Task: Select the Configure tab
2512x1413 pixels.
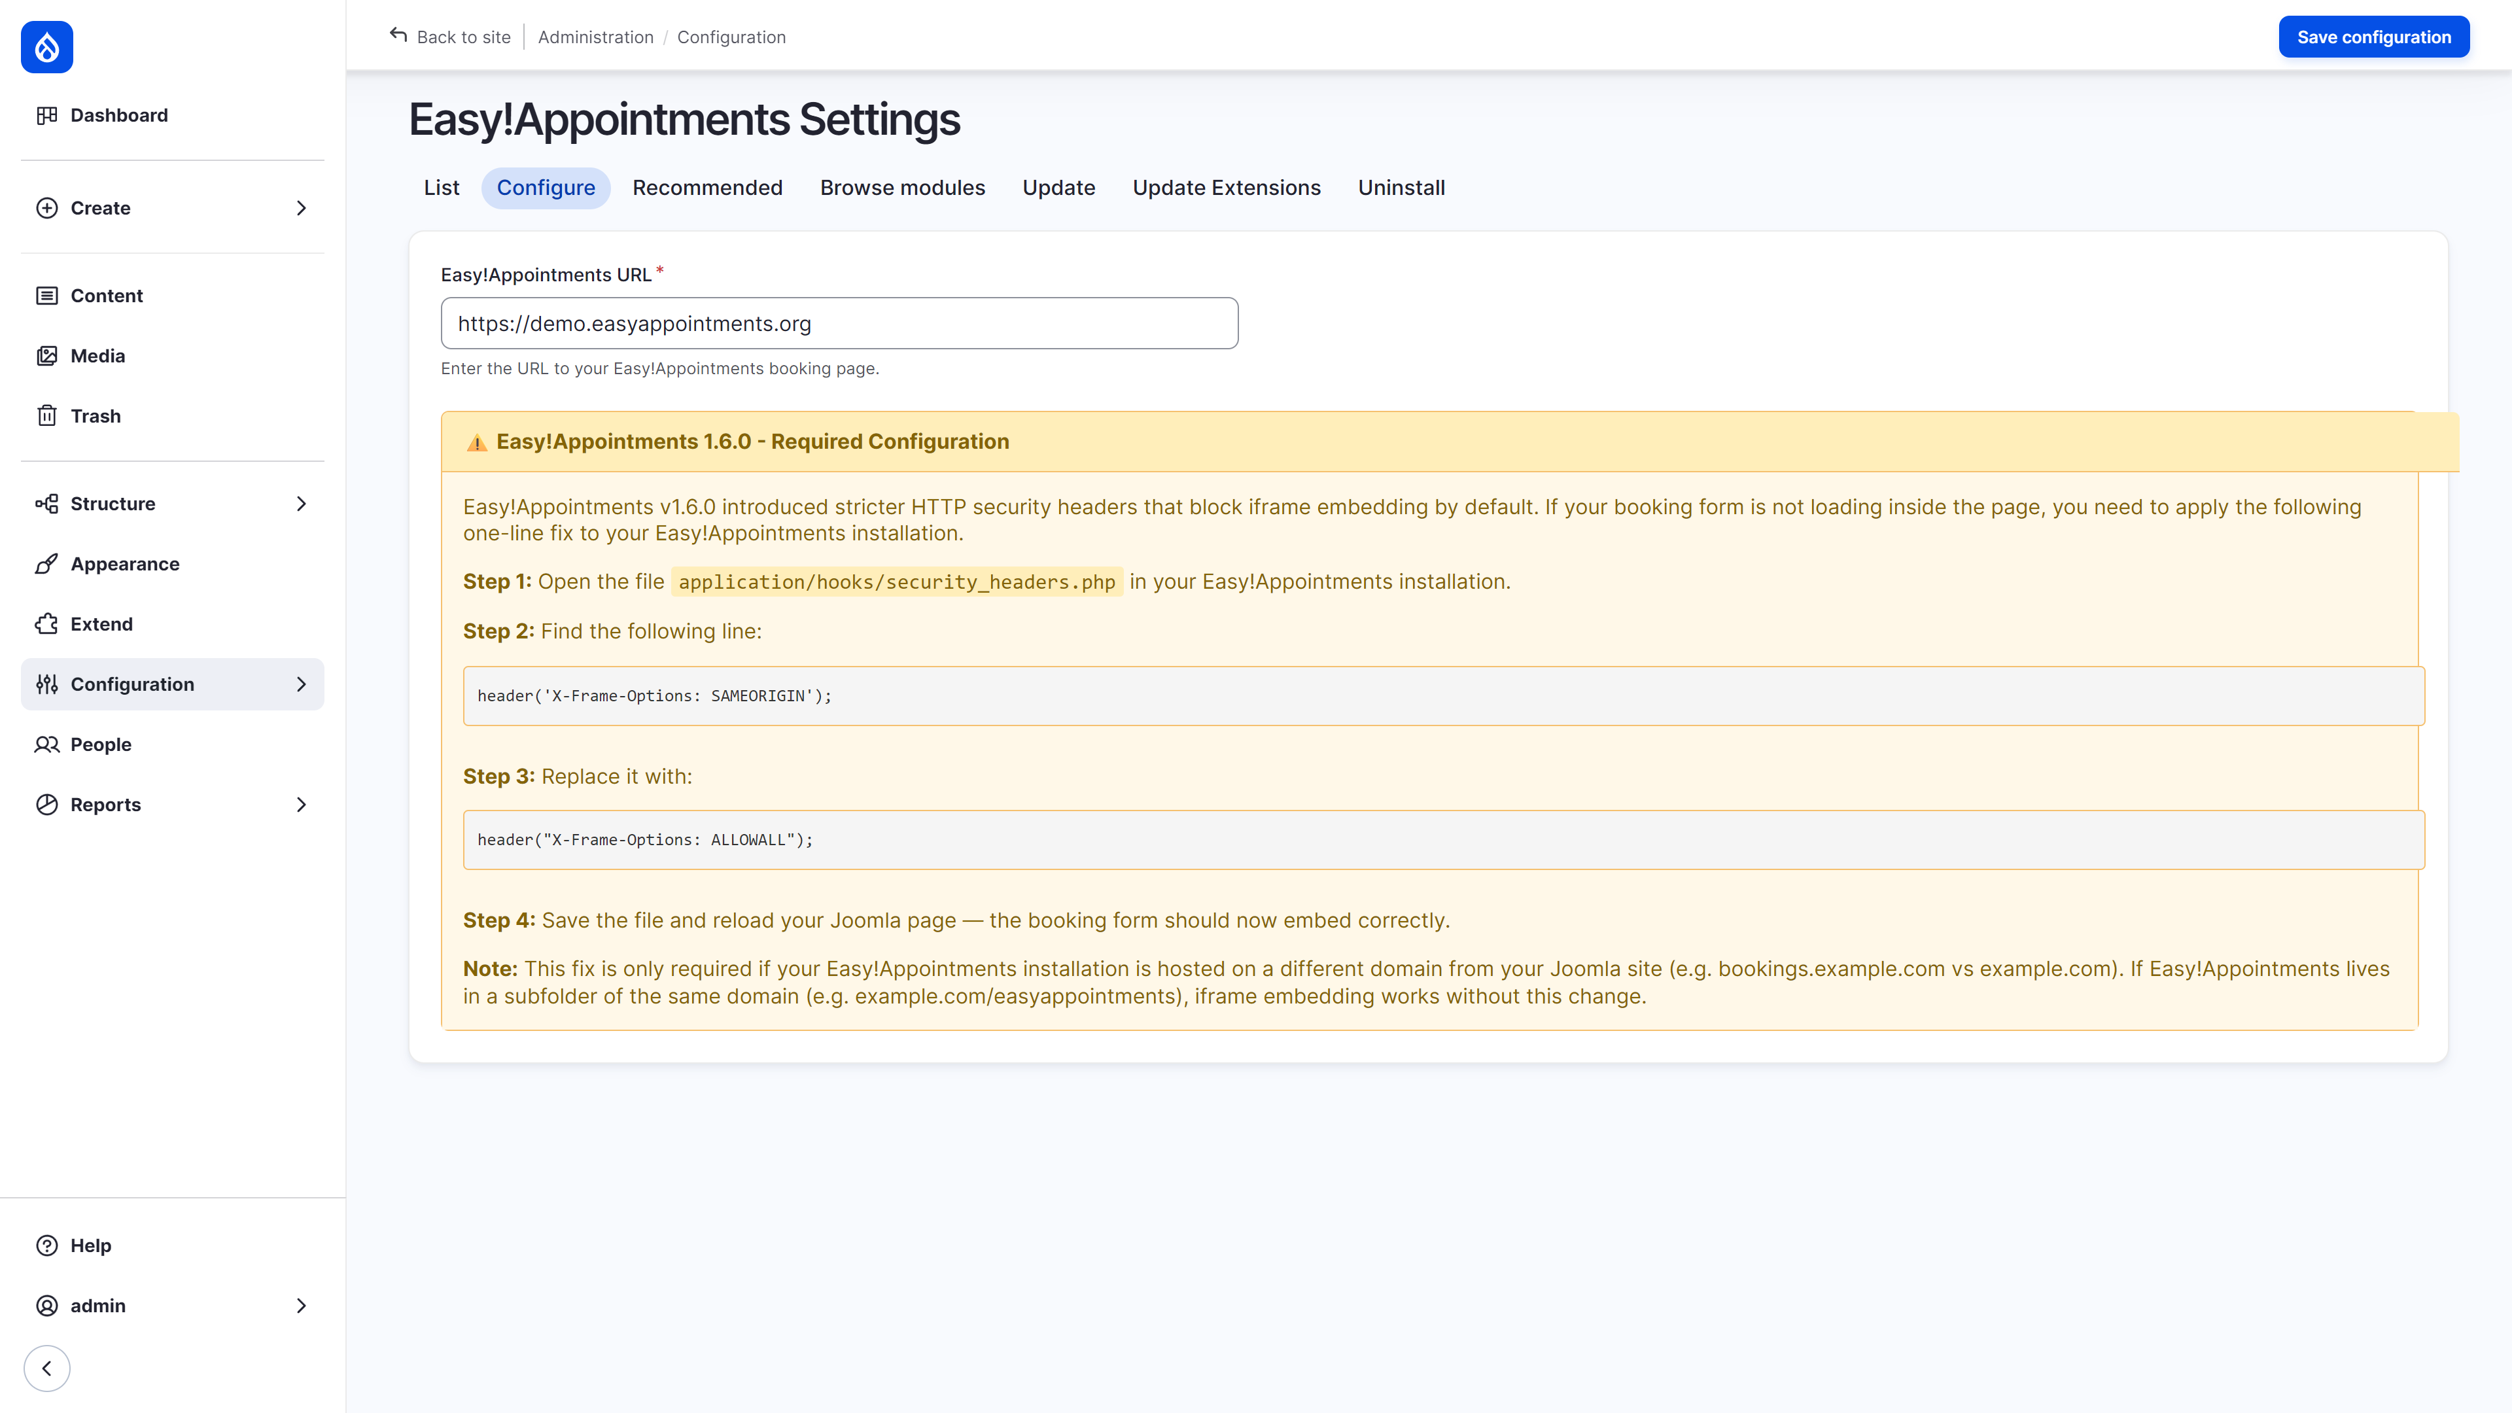Action: (x=546, y=187)
